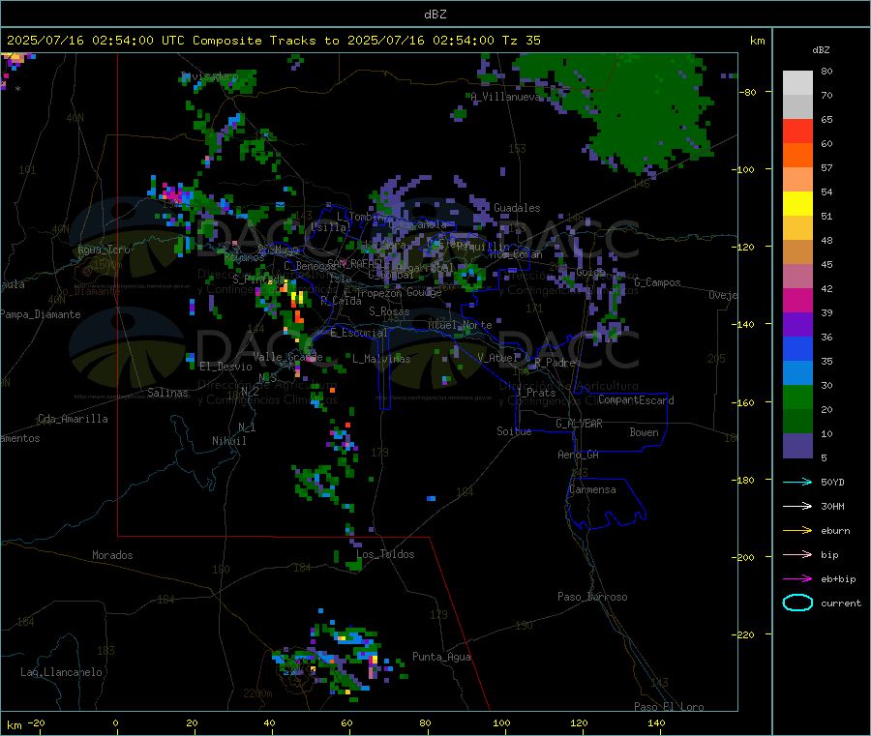The width and height of the screenshot is (871, 736).
Task: Click the storm cell cluster near Punta_Agua
Action: point(339,658)
